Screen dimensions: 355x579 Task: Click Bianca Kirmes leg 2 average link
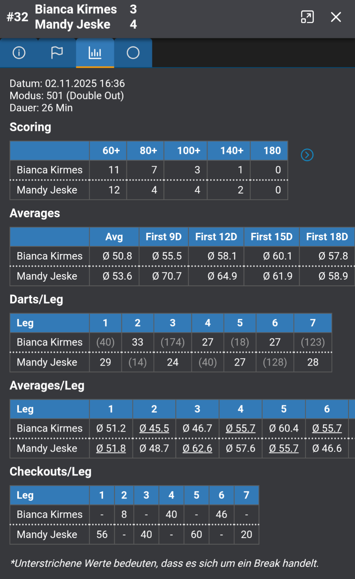(x=154, y=428)
